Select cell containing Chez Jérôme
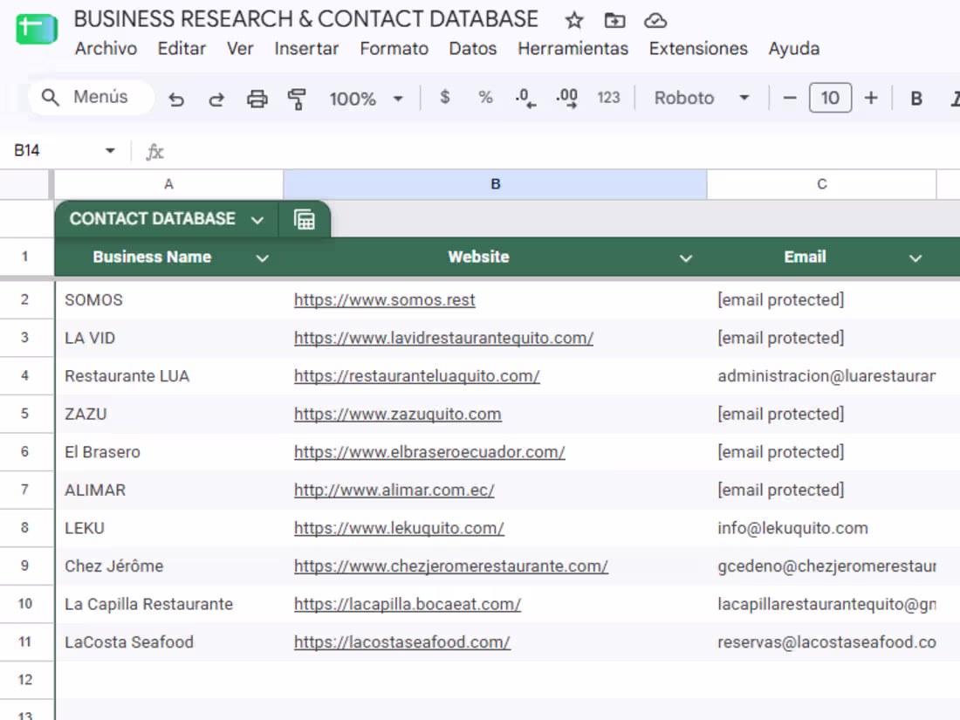 169,566
